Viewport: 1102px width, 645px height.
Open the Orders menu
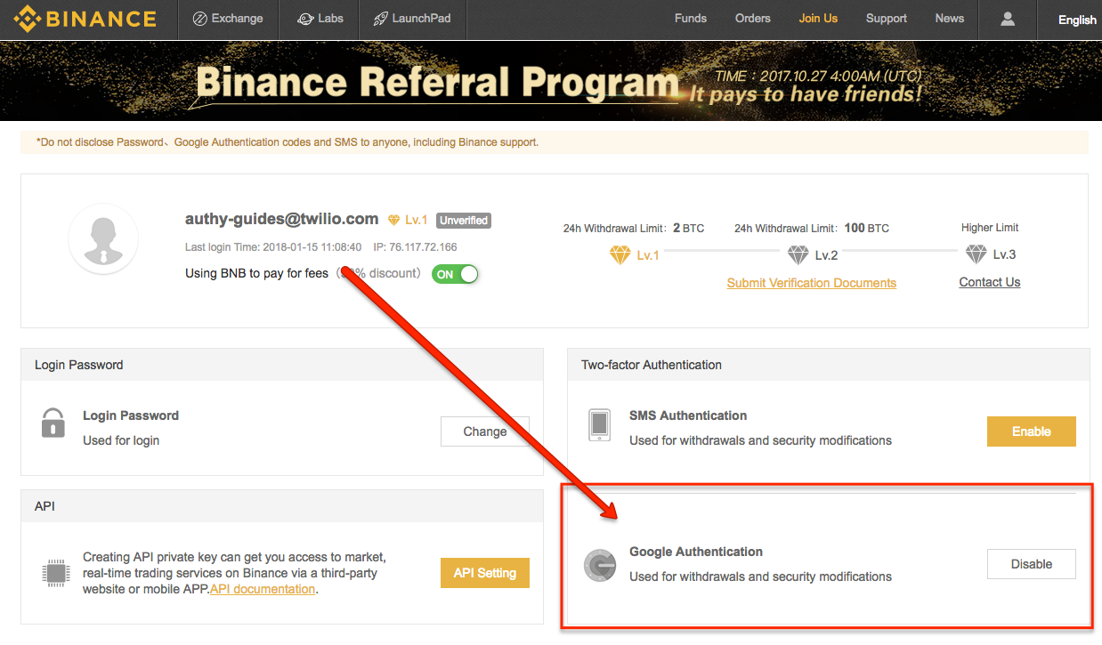click(x=752, y=18)
